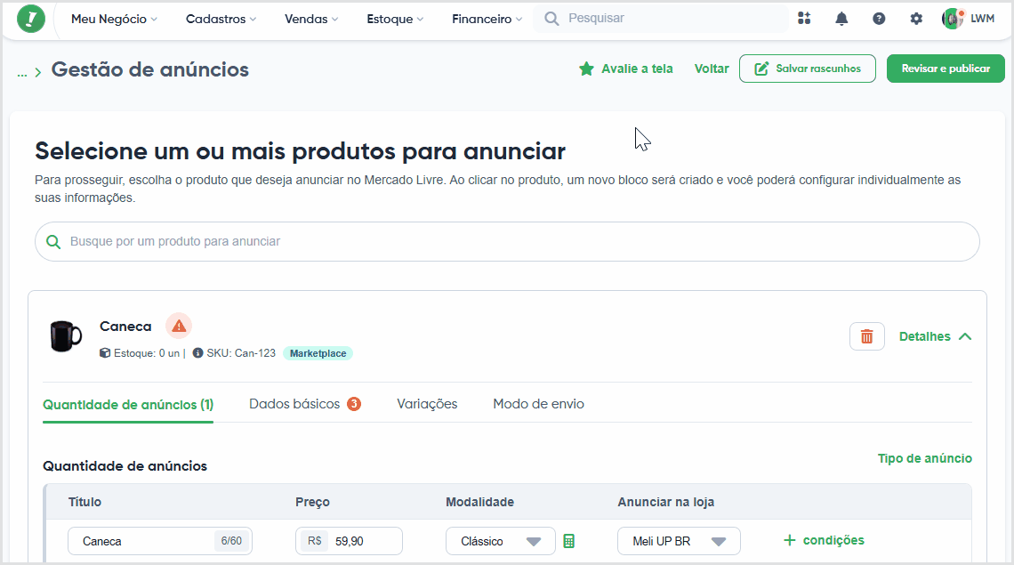
Task: Click the Marketplace tag
Action: click(x=318, y=353)
